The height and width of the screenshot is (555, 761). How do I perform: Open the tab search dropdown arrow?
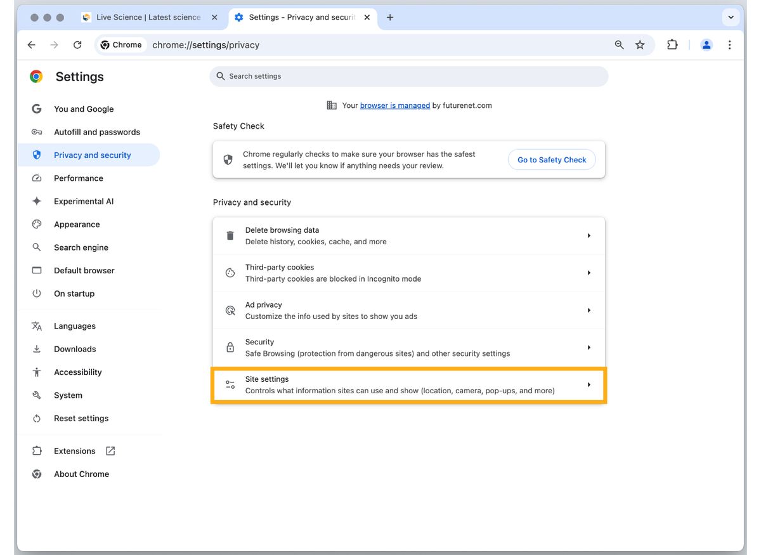(731, 17)
